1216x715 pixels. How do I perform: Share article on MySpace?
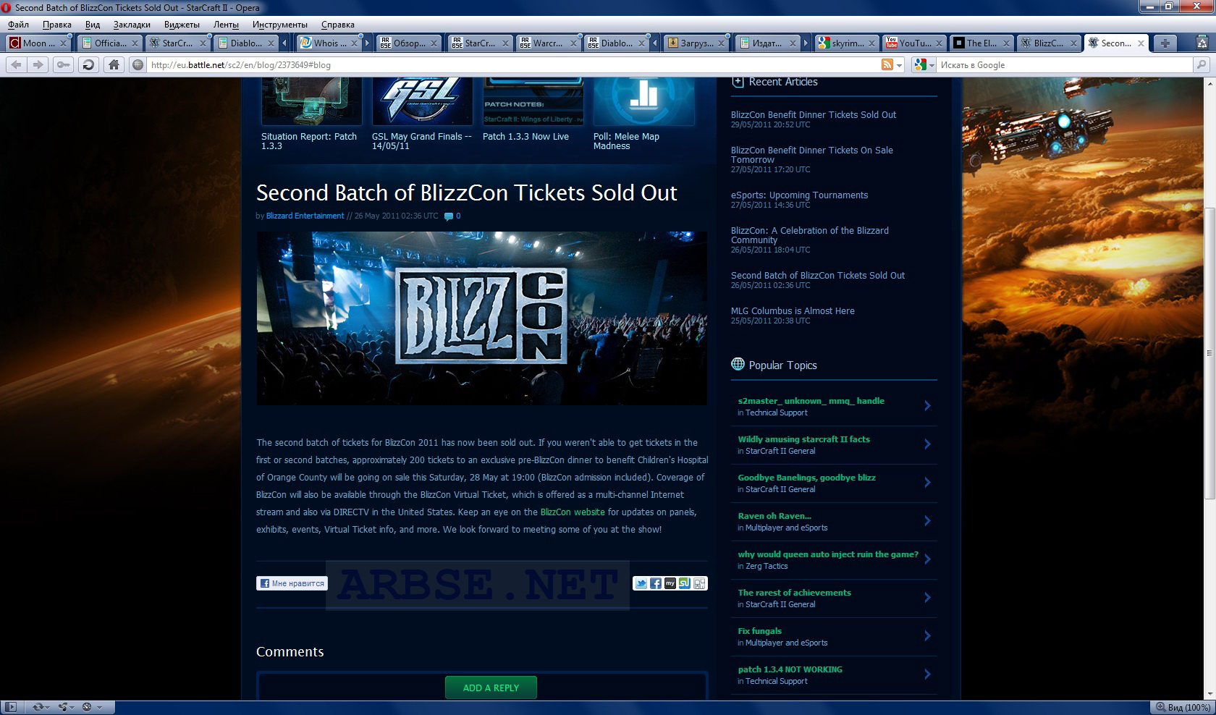[670, 583]
